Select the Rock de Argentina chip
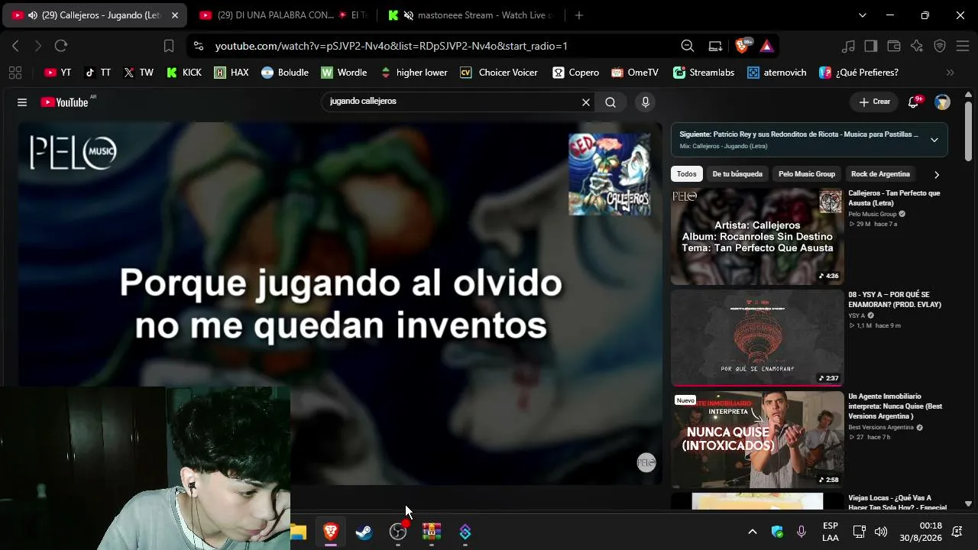978x550 pixels. [880, 174]
